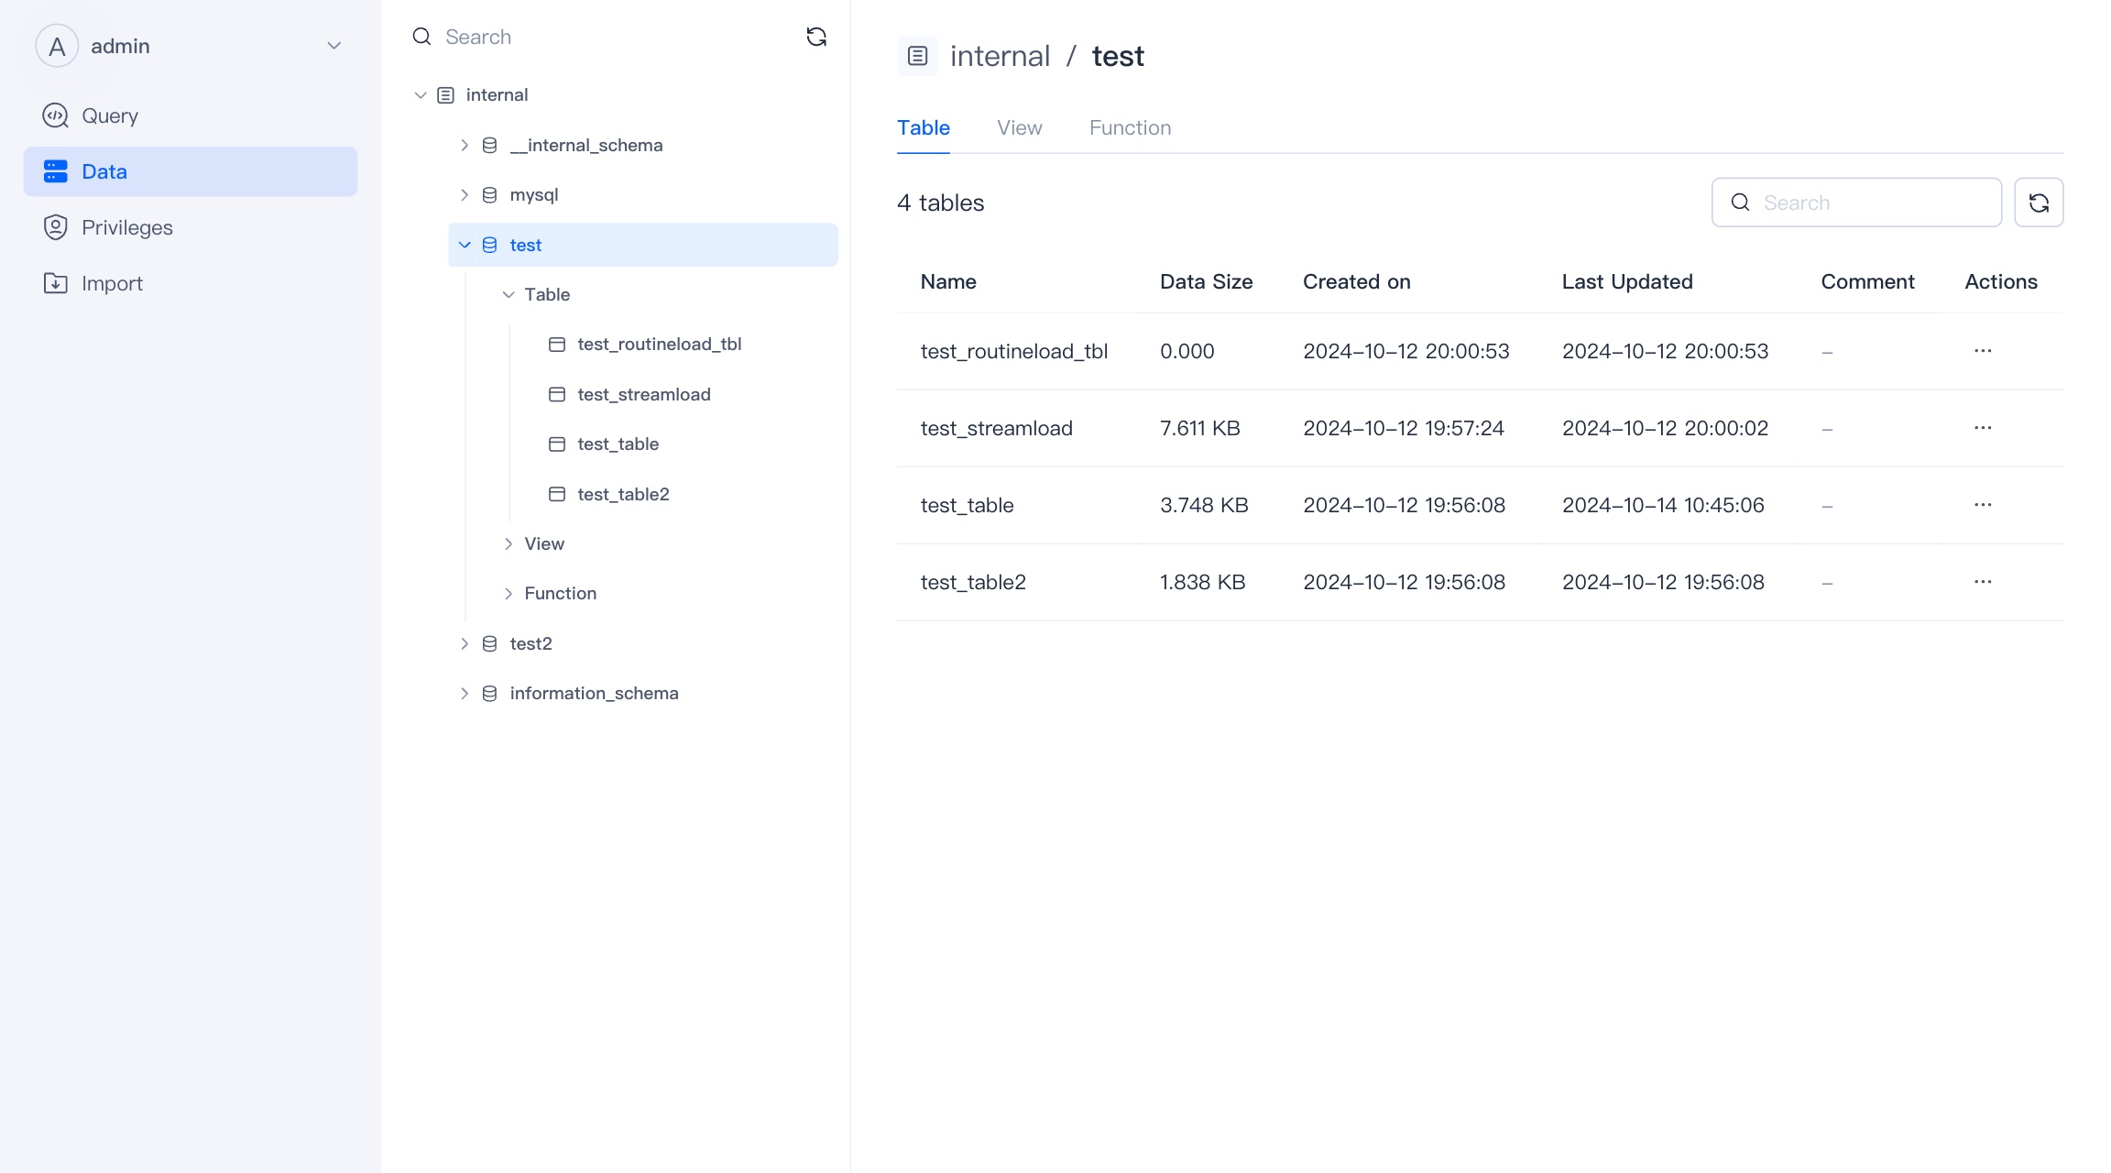
Task: Open actions menu for test_streamload row
Action: [x=1982, y=428]
